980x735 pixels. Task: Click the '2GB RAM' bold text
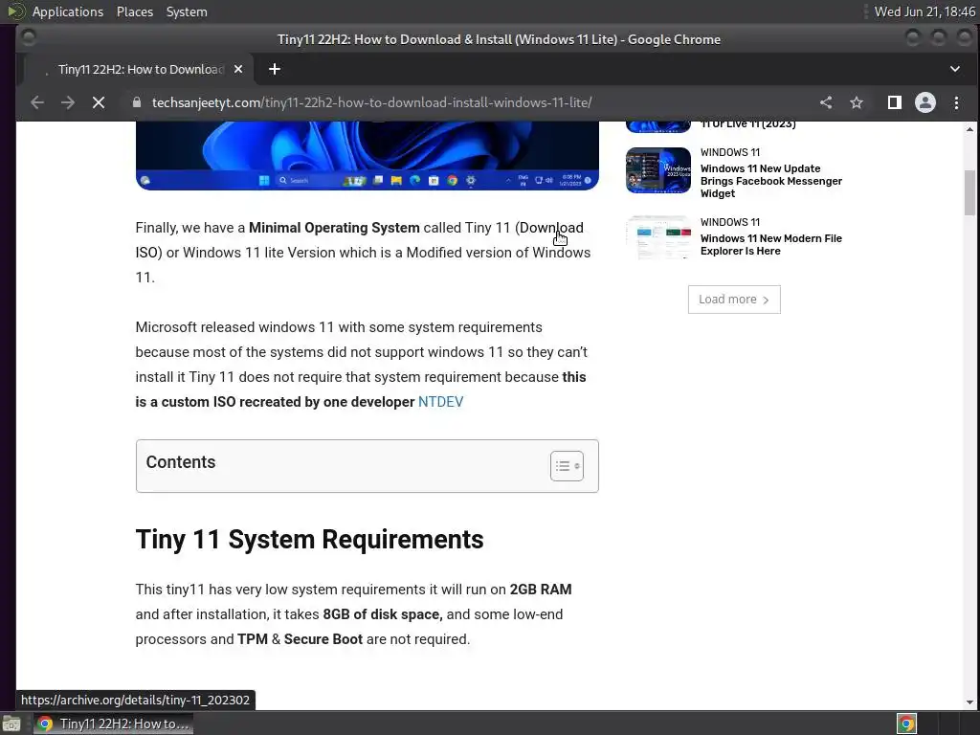pos(541,590)
